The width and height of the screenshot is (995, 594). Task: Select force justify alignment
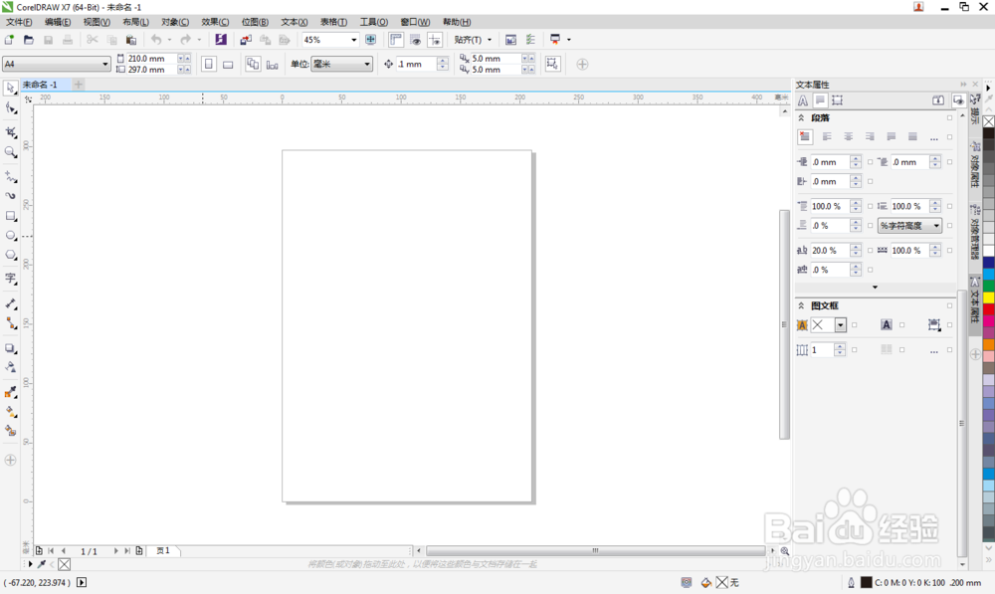tap(912, 136)
